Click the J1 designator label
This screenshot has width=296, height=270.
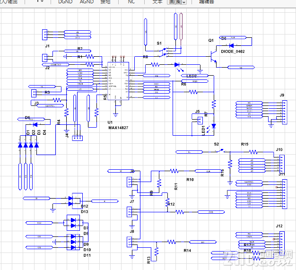[47, 46]
